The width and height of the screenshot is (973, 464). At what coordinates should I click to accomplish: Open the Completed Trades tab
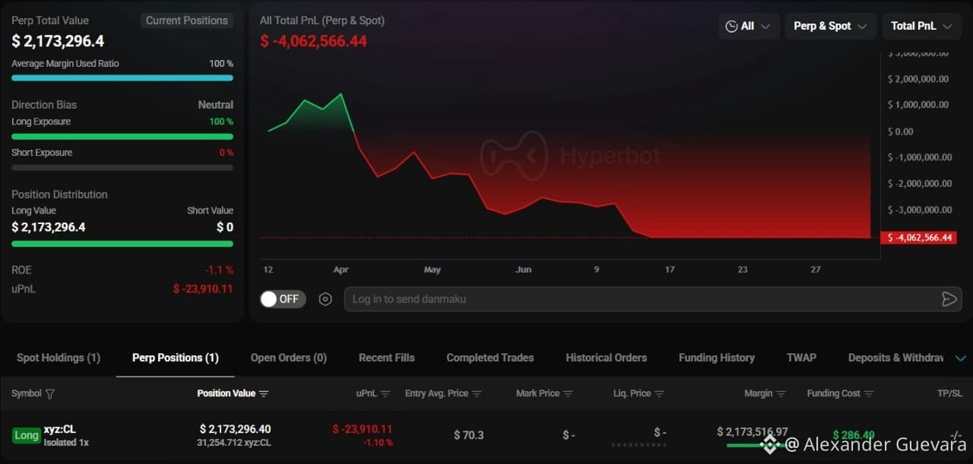(x=490, y=358)
